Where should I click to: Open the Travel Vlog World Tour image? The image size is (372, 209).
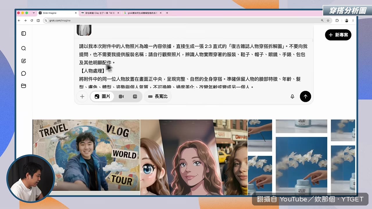tap(86, 155)
